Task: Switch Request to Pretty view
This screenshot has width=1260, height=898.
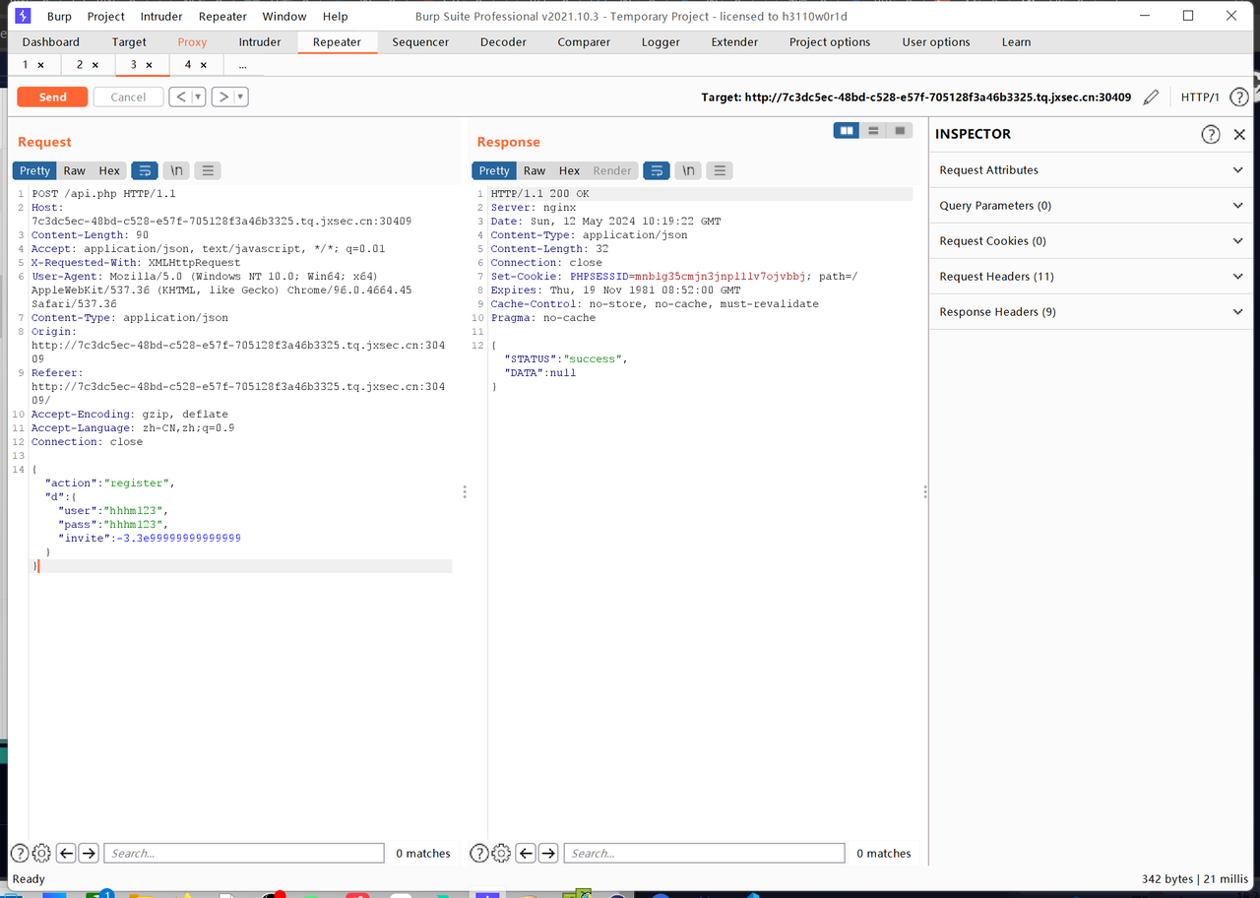Action: tap(34, 170)
